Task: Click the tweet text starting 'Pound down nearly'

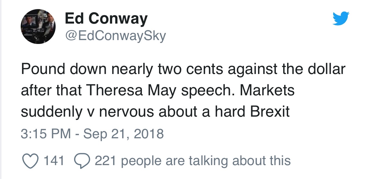Action: point(183,90)
